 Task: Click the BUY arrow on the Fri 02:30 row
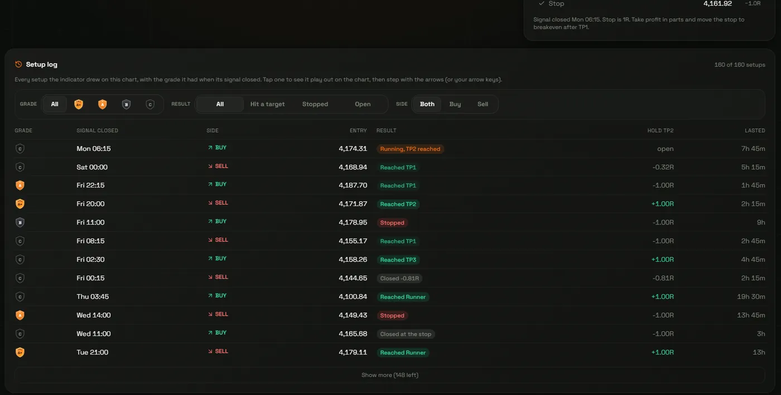[x=210, y=259]
